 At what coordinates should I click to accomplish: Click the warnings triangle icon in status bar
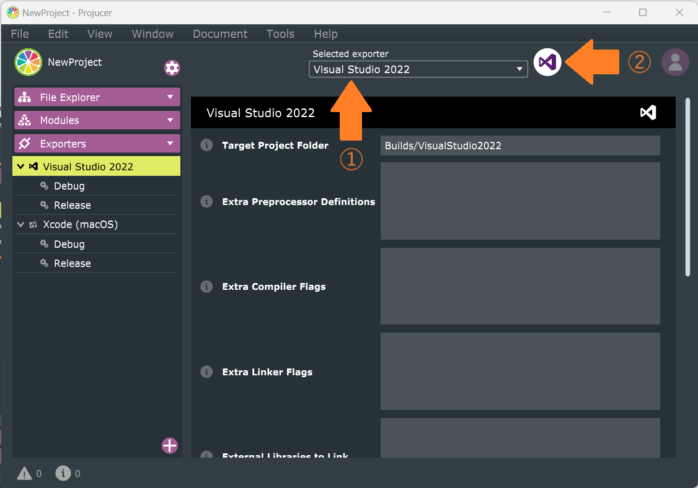point(24,473)
